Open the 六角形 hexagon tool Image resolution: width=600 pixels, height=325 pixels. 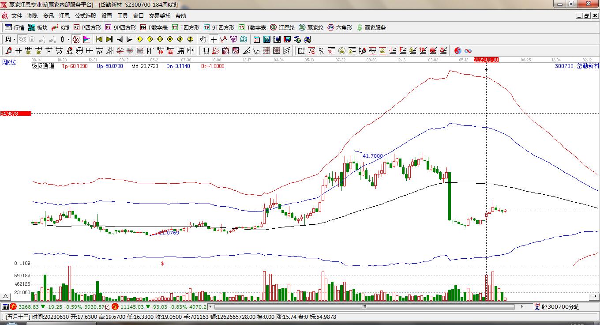pos(340,27)
